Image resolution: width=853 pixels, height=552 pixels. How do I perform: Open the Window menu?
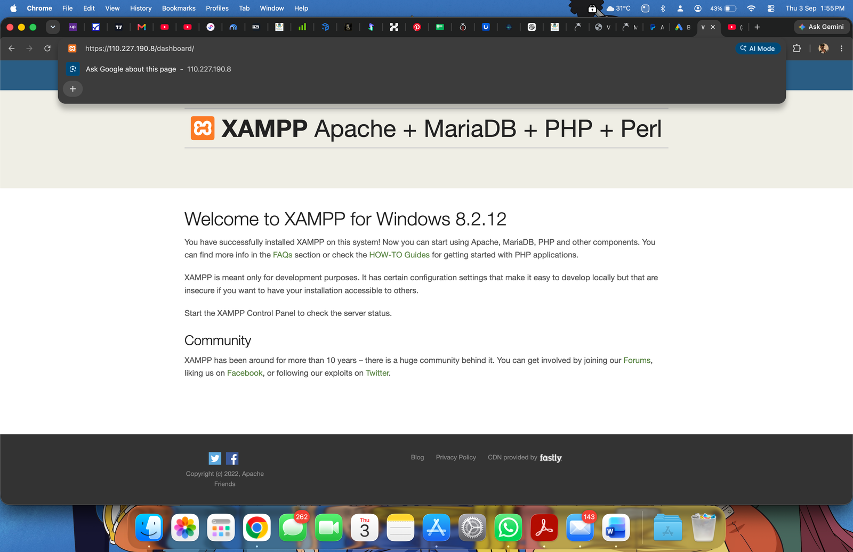point(272,8)
